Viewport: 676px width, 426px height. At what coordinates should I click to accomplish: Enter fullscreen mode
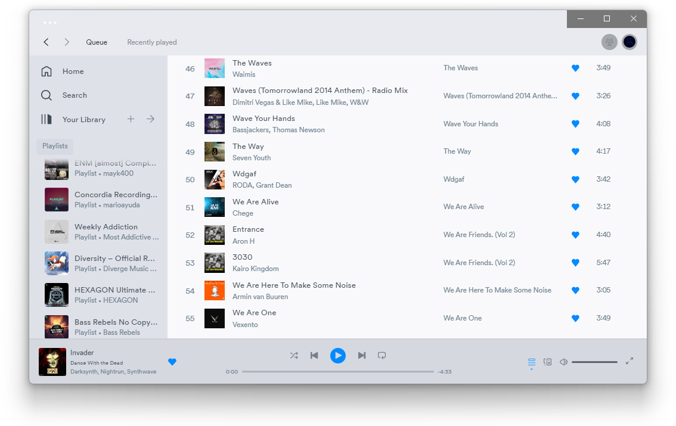630,361
